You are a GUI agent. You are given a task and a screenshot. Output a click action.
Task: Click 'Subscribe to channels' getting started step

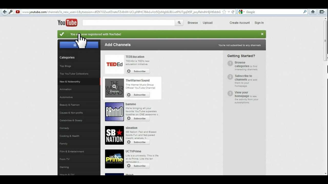pos(243,78)
